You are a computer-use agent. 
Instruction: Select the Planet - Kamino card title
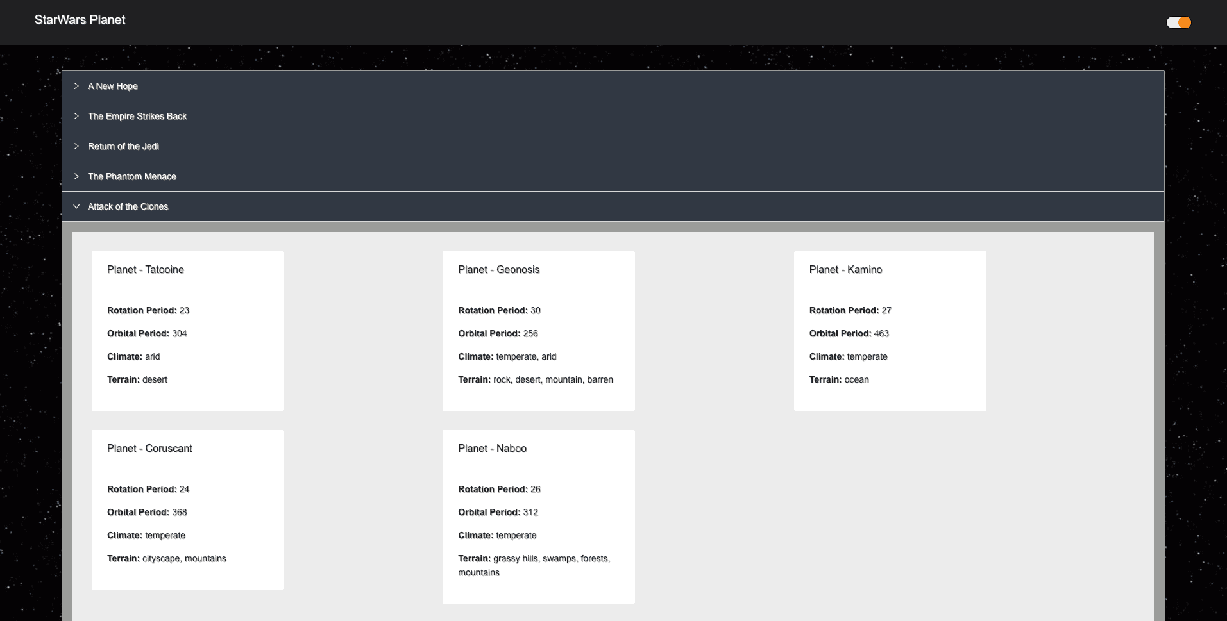tap(845, 270)
